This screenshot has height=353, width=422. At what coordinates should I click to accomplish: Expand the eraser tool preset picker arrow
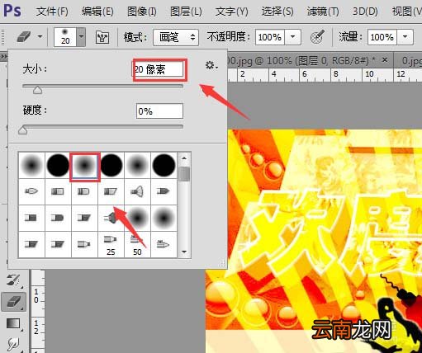[x=40, y=36]
